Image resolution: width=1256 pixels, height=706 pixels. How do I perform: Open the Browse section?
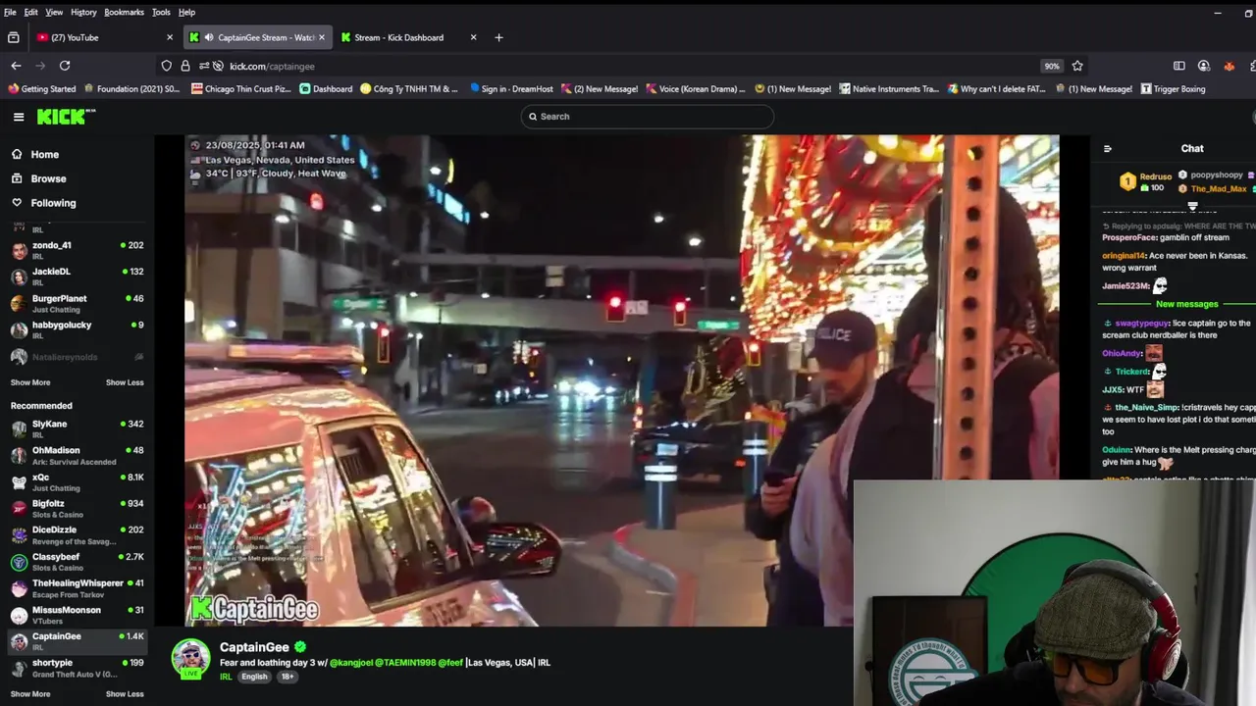tap(48, 178)
